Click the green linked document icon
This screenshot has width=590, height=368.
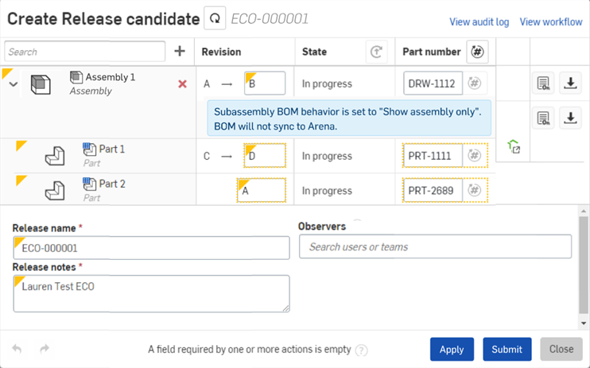pos(514,146)
